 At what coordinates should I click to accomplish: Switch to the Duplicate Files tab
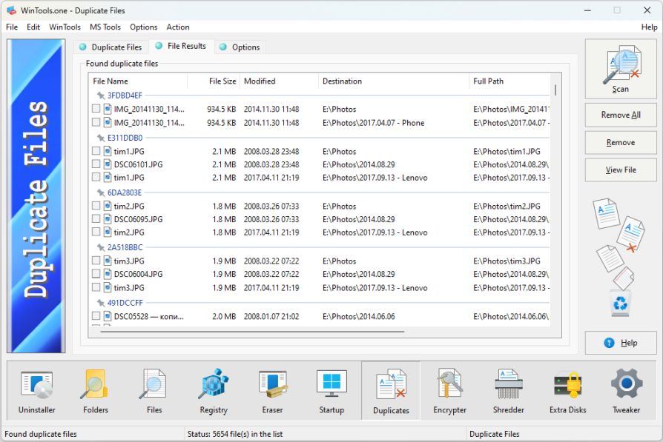pos(110,47)
